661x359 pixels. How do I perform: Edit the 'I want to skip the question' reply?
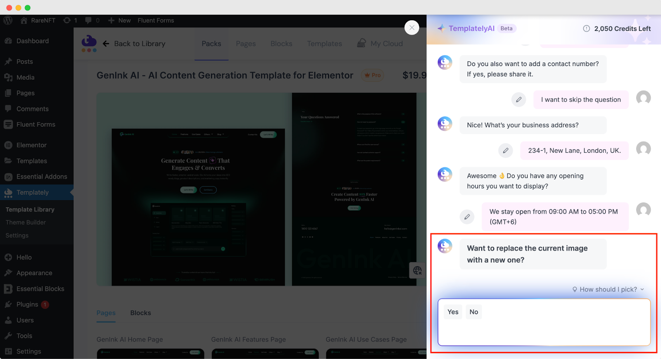(x=519, y=99)
